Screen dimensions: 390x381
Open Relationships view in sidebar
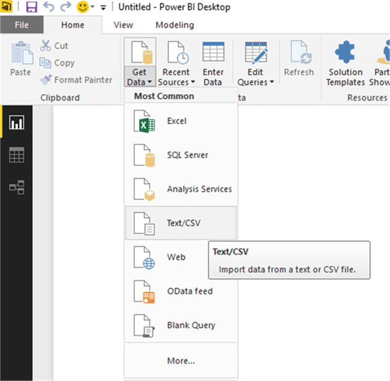pyautogui.click(x=16, y=187)
